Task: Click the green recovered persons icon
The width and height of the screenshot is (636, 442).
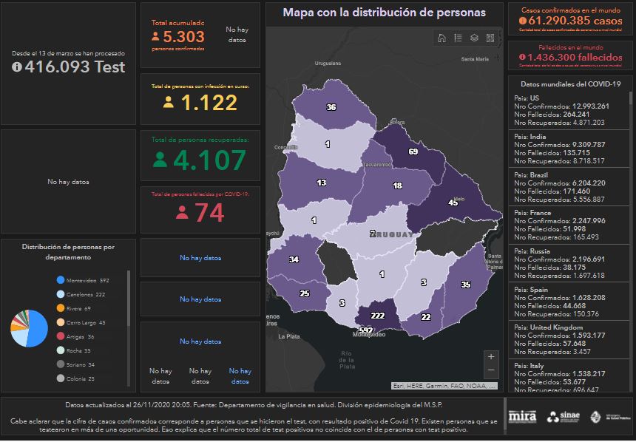Action: pyautogui.click(x=160, y=159)
